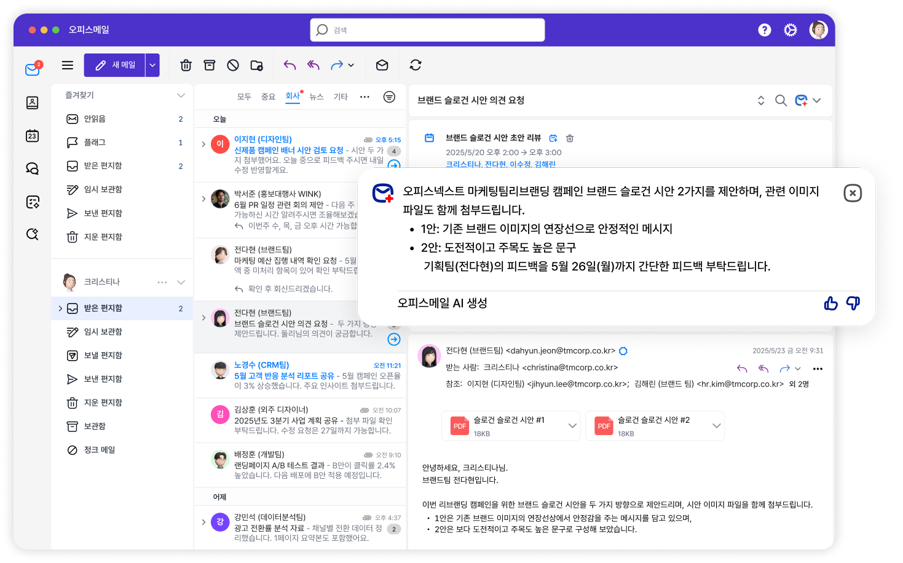
Task: Expand the 슬로건 시안 #1 attachment dropdown
Action: [x=572, y=425]
